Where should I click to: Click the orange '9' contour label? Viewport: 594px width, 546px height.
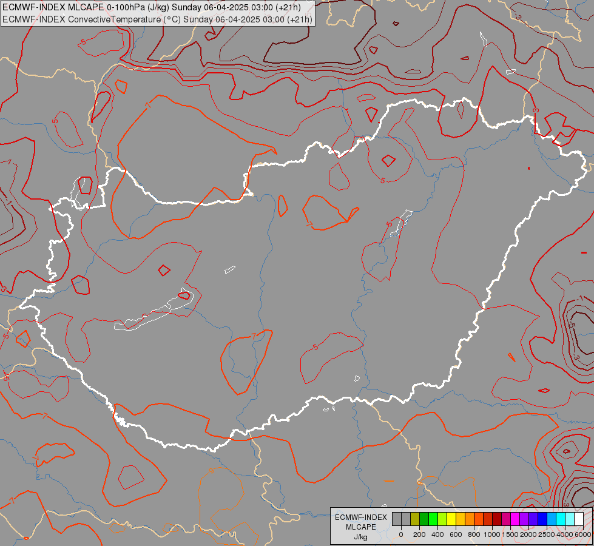coord(211,471)
